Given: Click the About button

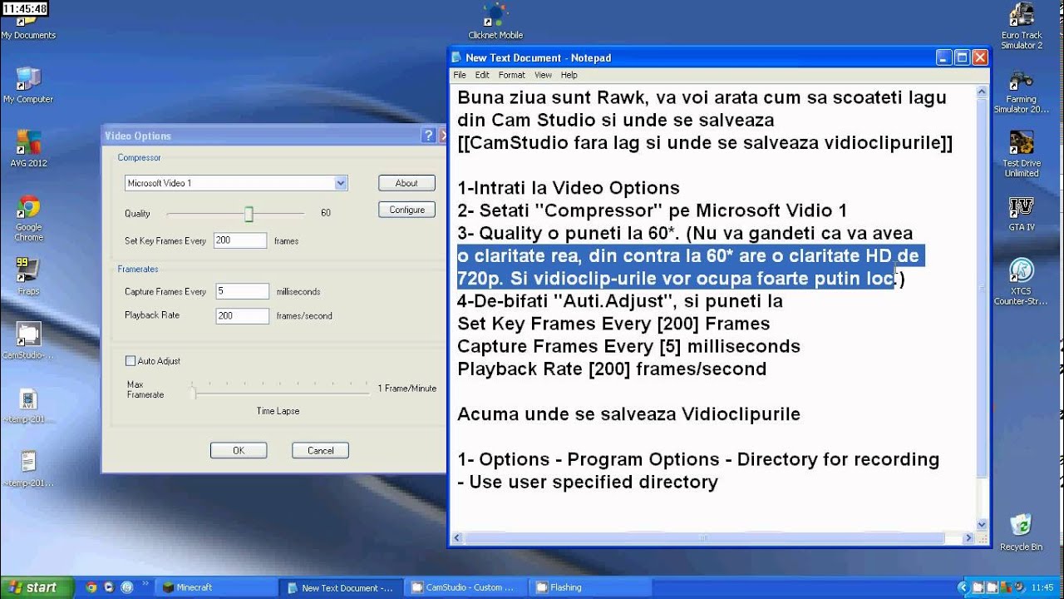Looking at the screenshot, I should [x=406, y=183].
